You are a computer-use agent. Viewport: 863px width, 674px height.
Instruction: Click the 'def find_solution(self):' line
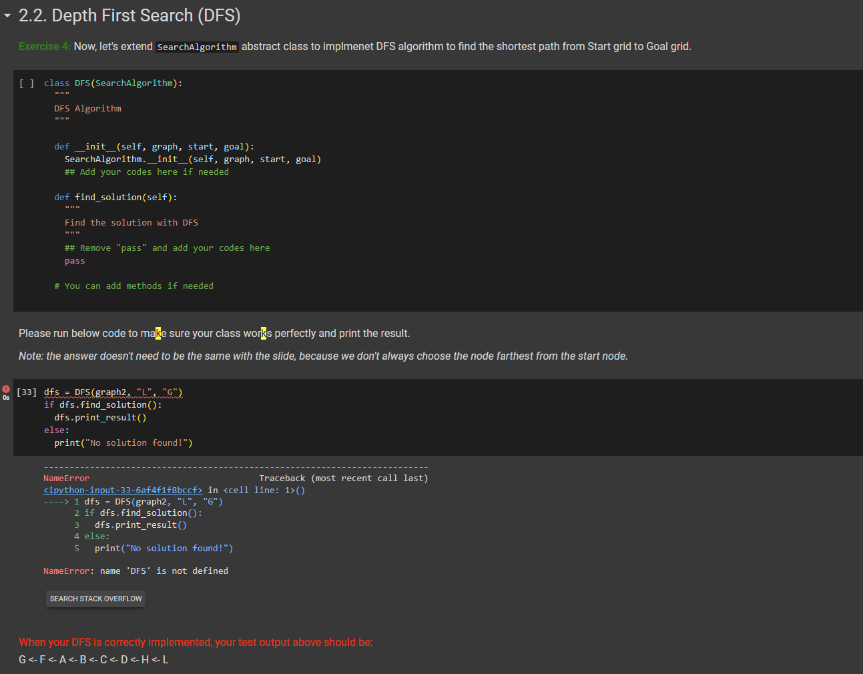click(116, 198)
